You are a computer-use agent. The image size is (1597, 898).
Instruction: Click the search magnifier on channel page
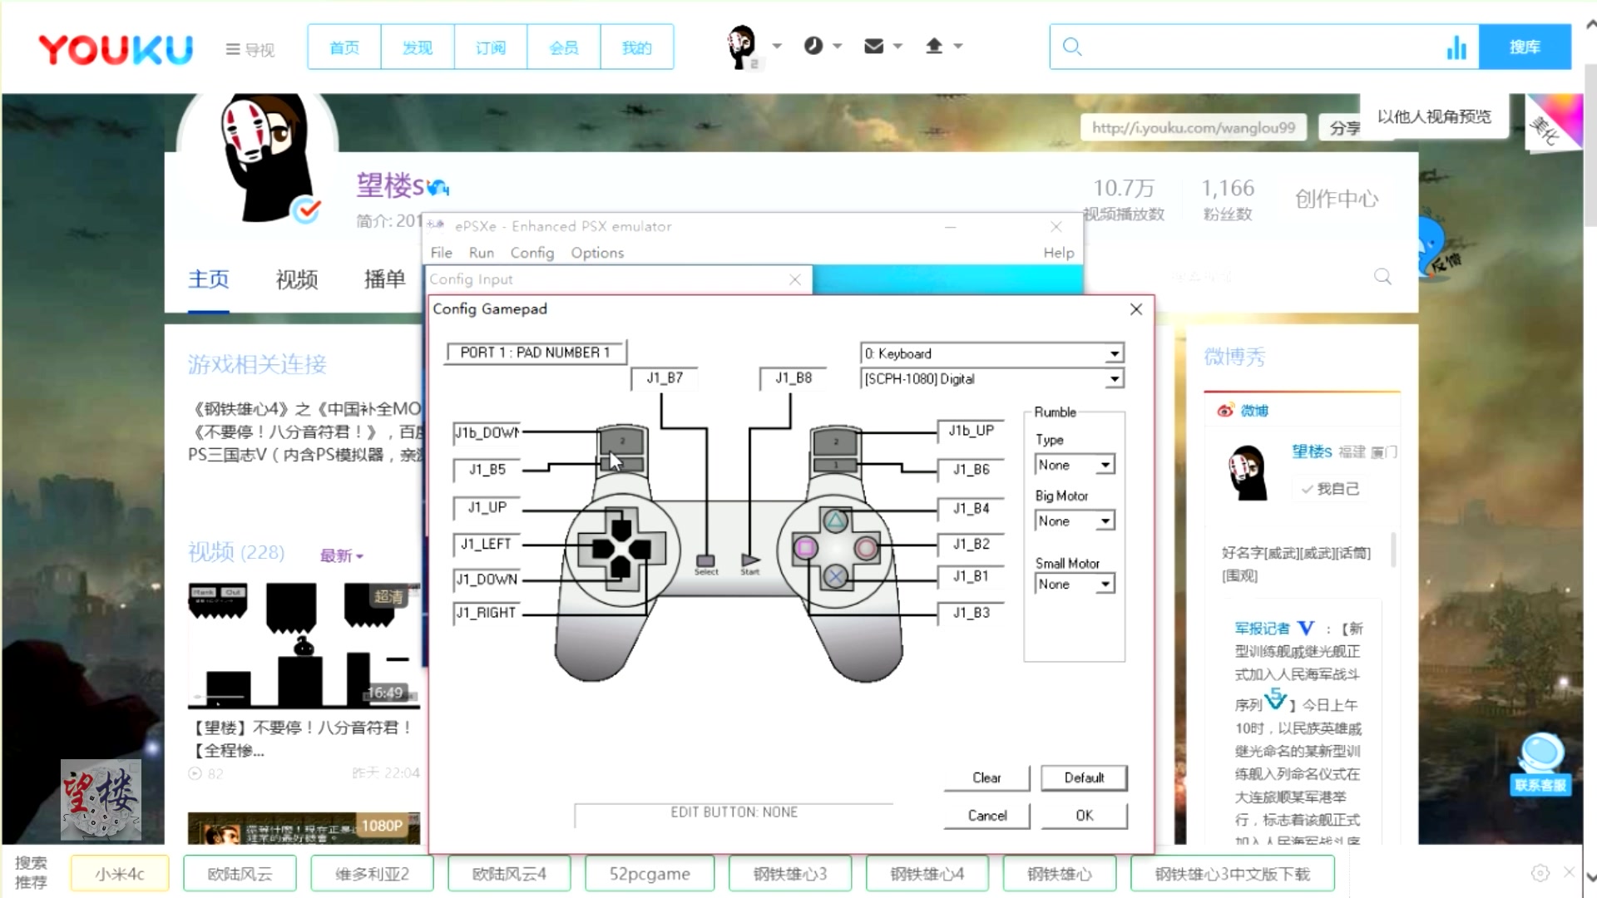pyautogui.click(x=1382, y=276)
